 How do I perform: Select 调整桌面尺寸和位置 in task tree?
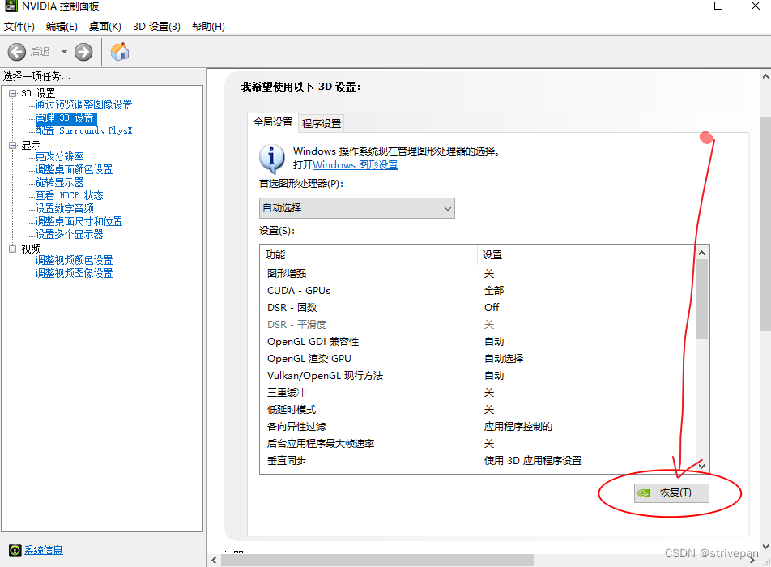tap(79, 221)
